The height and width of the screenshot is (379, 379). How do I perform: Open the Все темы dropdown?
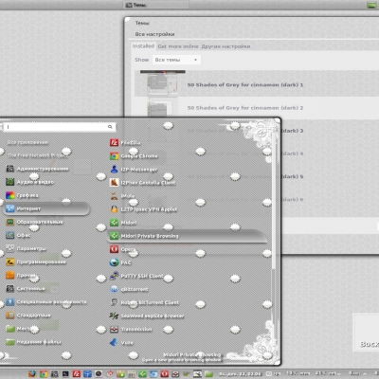[x=176, y=60]
